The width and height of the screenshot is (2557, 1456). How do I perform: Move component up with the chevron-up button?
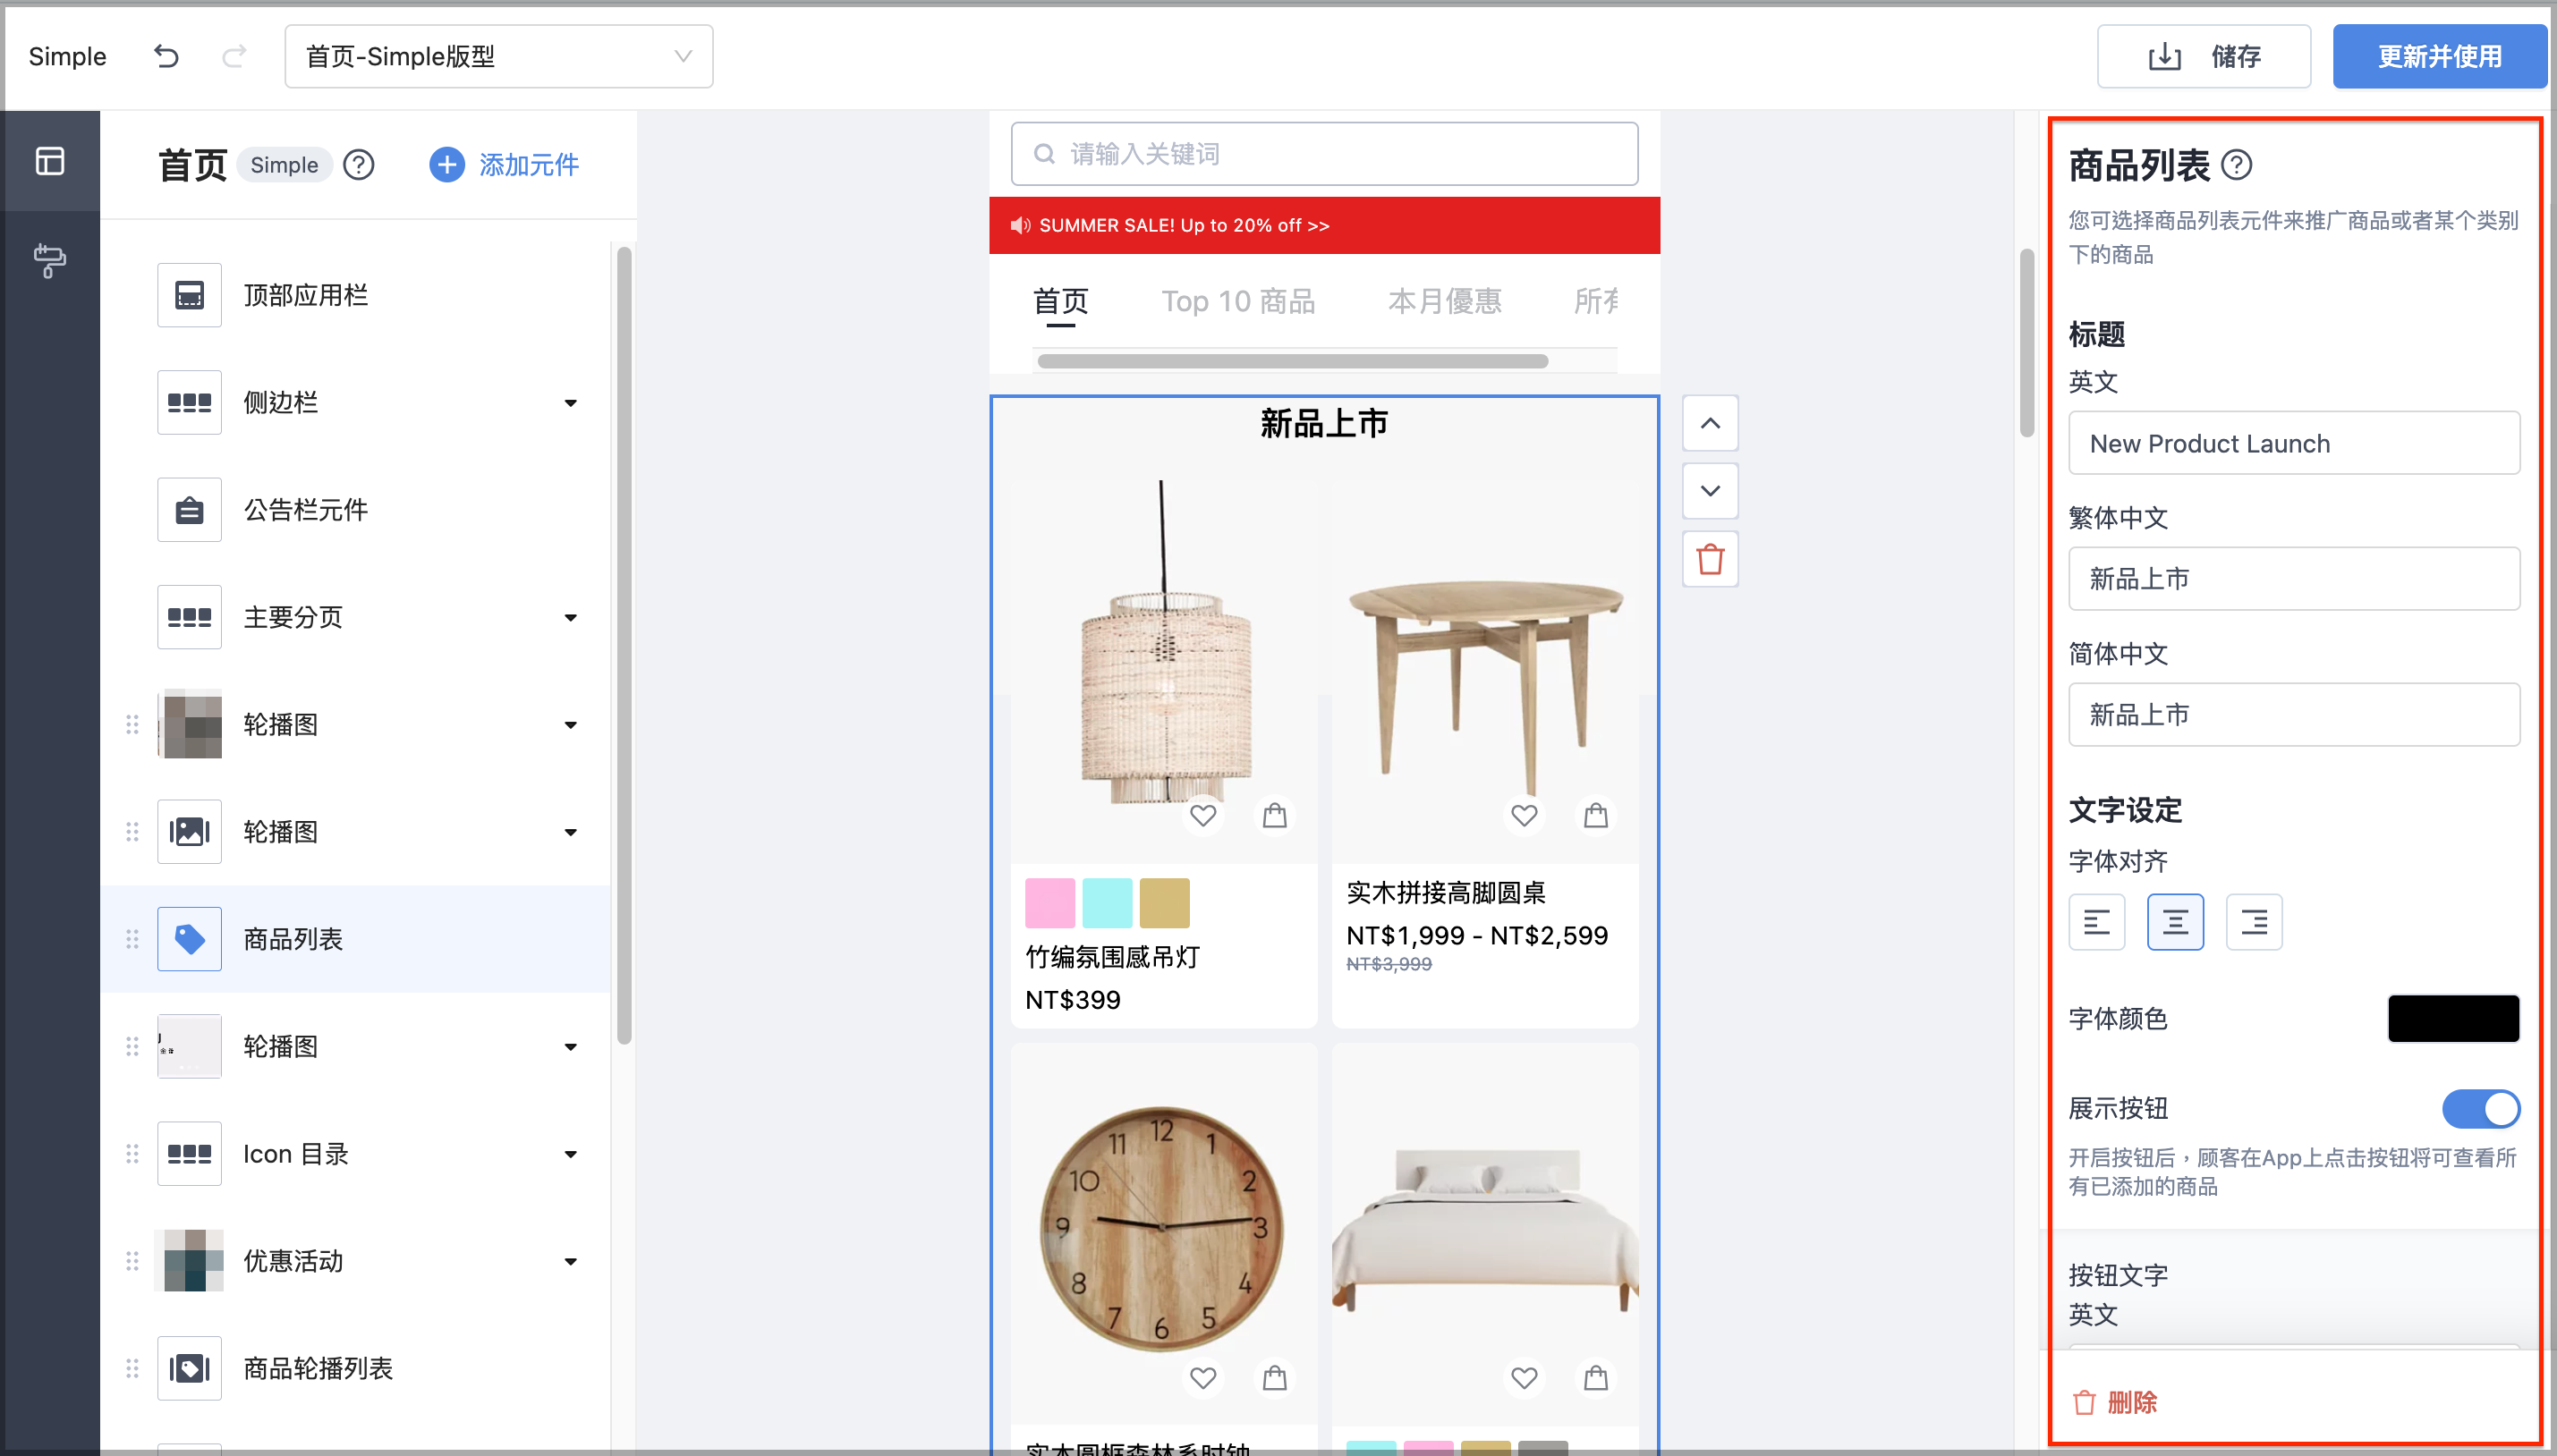(x=1711, y=423)
